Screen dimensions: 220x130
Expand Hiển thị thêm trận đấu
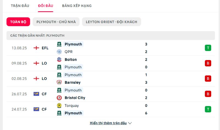[x=108, y=123]
